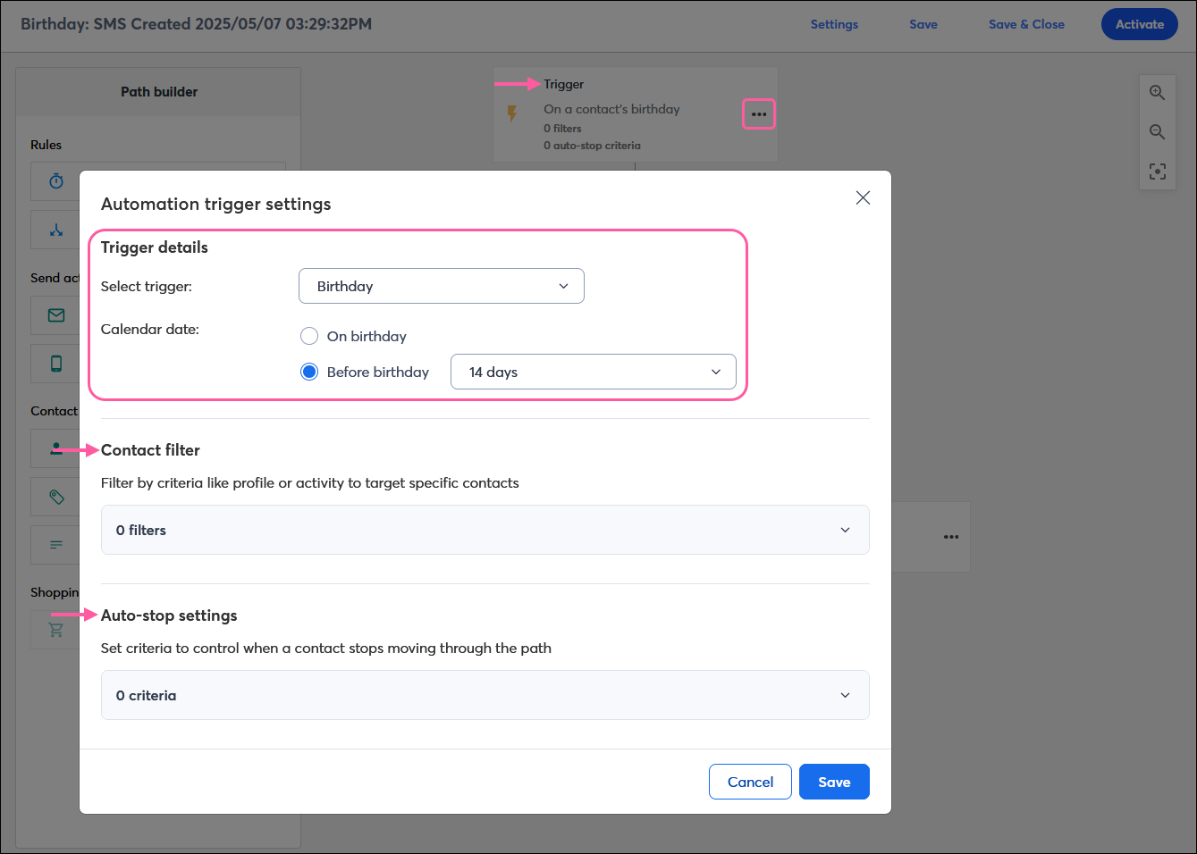Click the blue Save button in dialog

834,782
